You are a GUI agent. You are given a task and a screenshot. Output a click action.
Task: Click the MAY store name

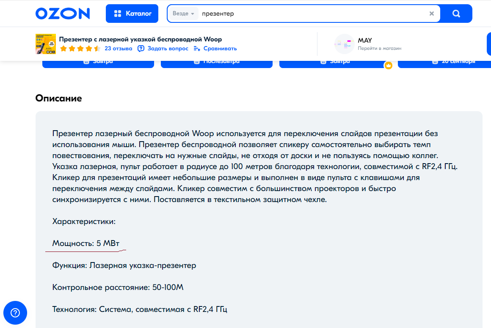pos(364,41)
